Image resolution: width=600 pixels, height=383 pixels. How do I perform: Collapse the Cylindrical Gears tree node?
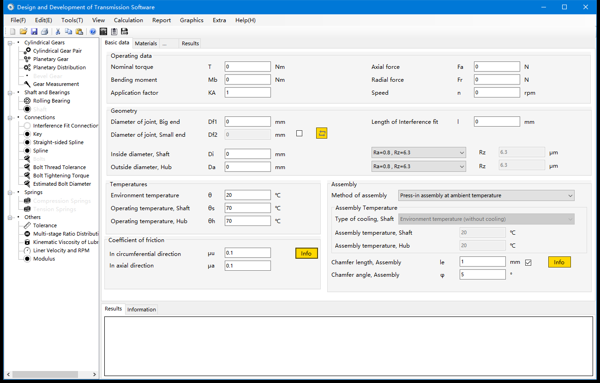coord(10,43)
